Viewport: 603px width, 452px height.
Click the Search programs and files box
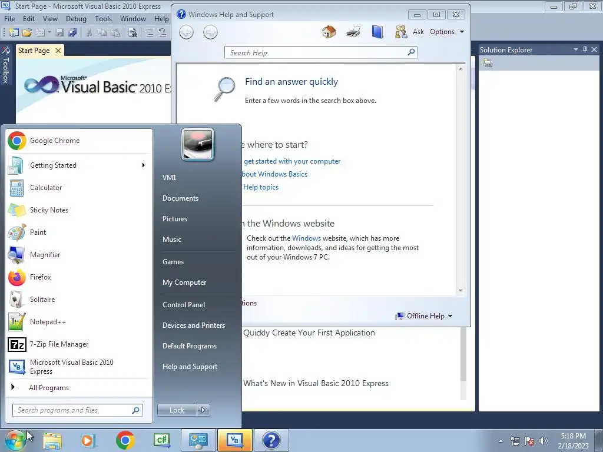click(x=77, y=410)
